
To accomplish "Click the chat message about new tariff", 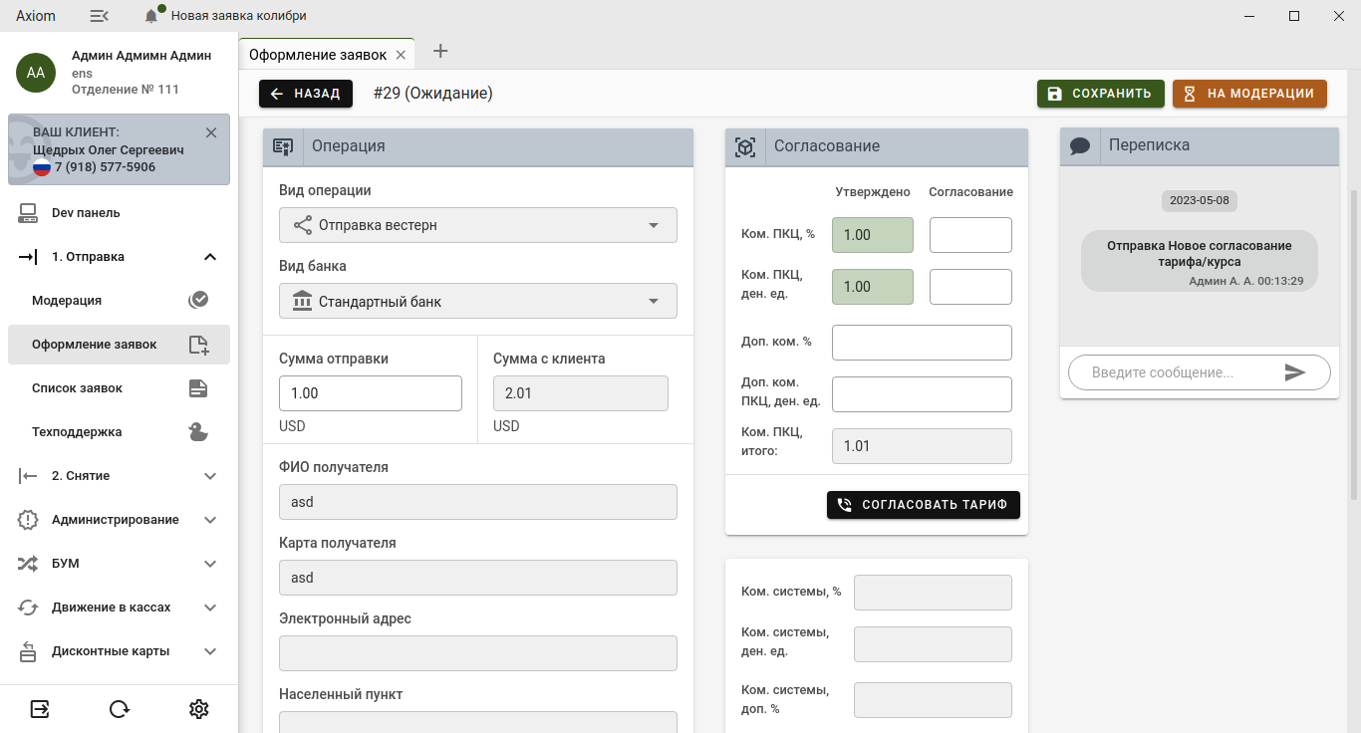I will (1200, 261).
